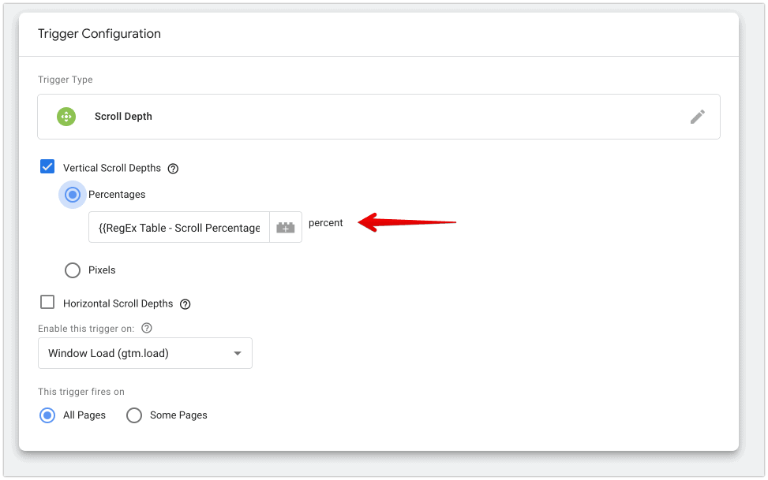The image size is (768, 480).
Task: Choose Some Pages firing option
Action: (133, 415)
